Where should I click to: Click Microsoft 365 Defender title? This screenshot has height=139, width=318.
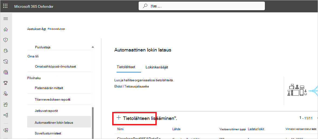point(34,6)
